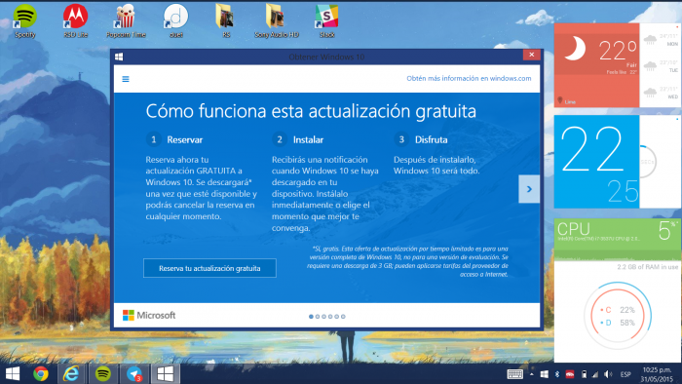
Task: Launch Internet Explorer from taskbar
Action: click(x=71, y=373)
